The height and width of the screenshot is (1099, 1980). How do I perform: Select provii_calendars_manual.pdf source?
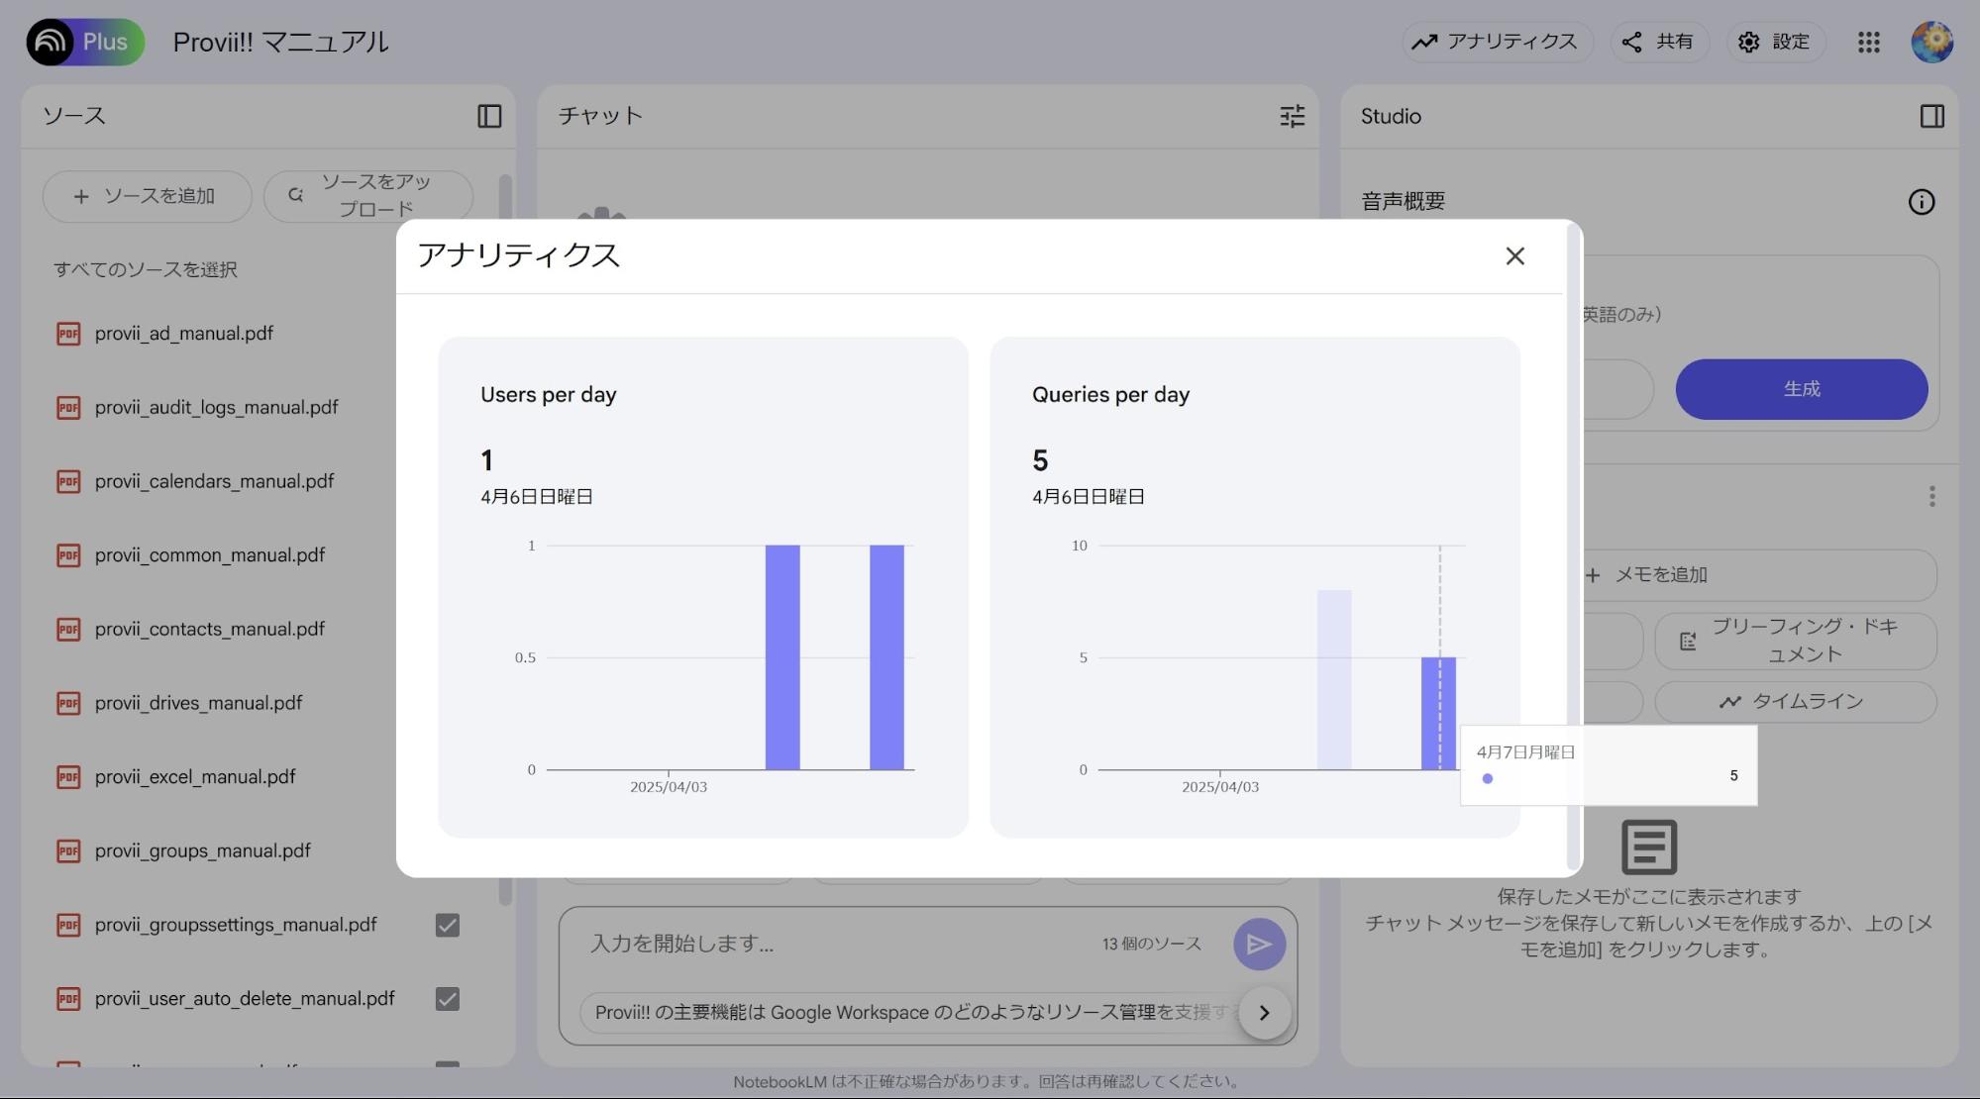pos(214,481)
